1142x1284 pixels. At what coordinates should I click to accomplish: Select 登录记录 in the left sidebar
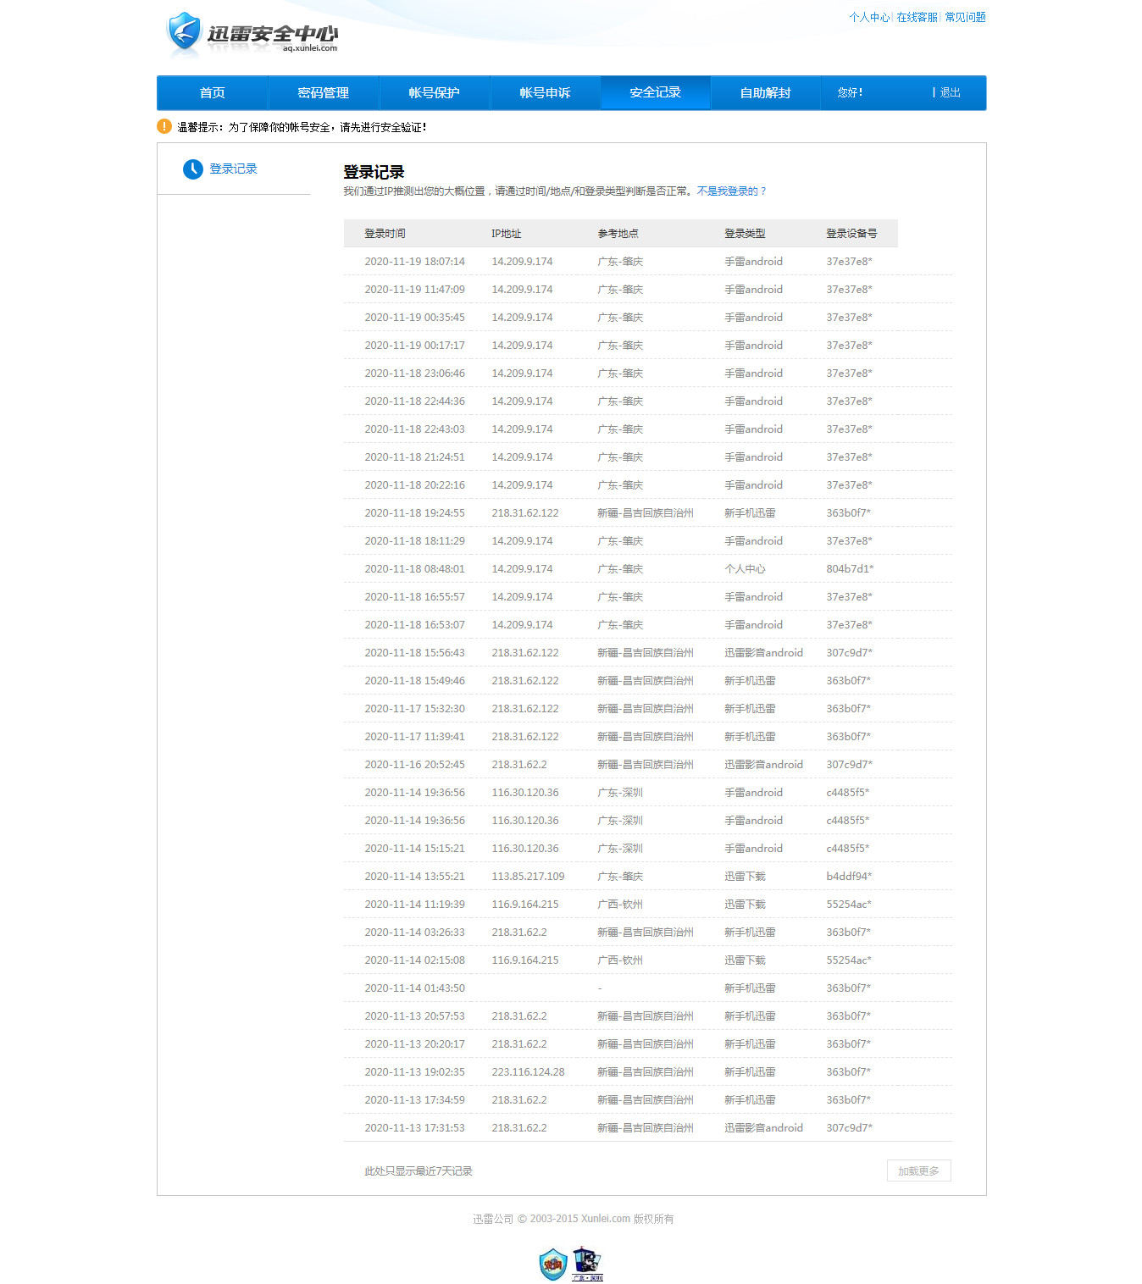tap(233, 169)
